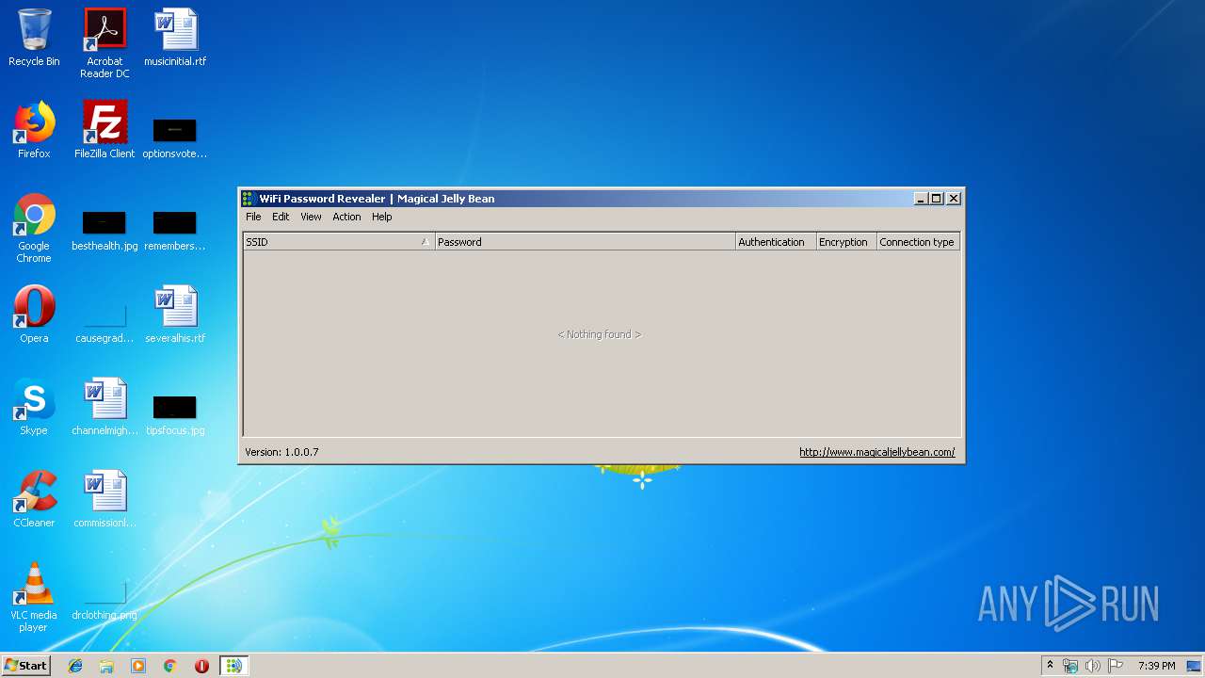Image resolution: width=1205 pixels, height=678 pixels.
Task: Open Opera from the taskbar
Action: tap(201, 666)
